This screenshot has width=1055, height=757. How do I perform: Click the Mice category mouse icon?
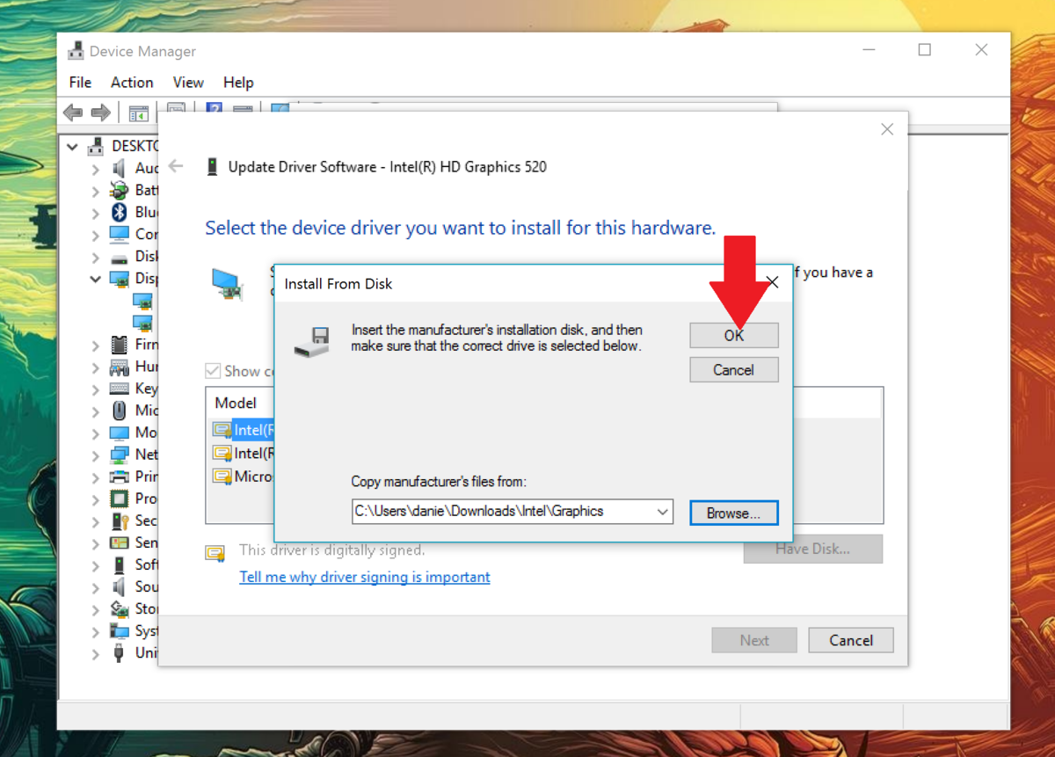pyautogui.click(x=120, y=411)
